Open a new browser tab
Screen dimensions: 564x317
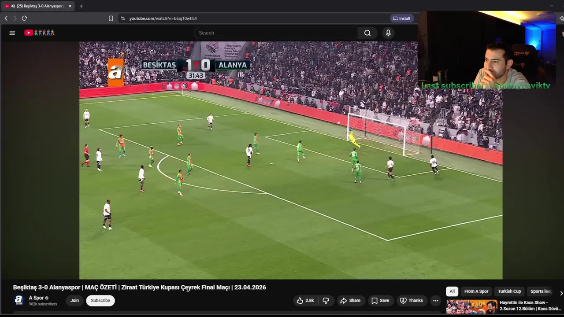point(81,6)
